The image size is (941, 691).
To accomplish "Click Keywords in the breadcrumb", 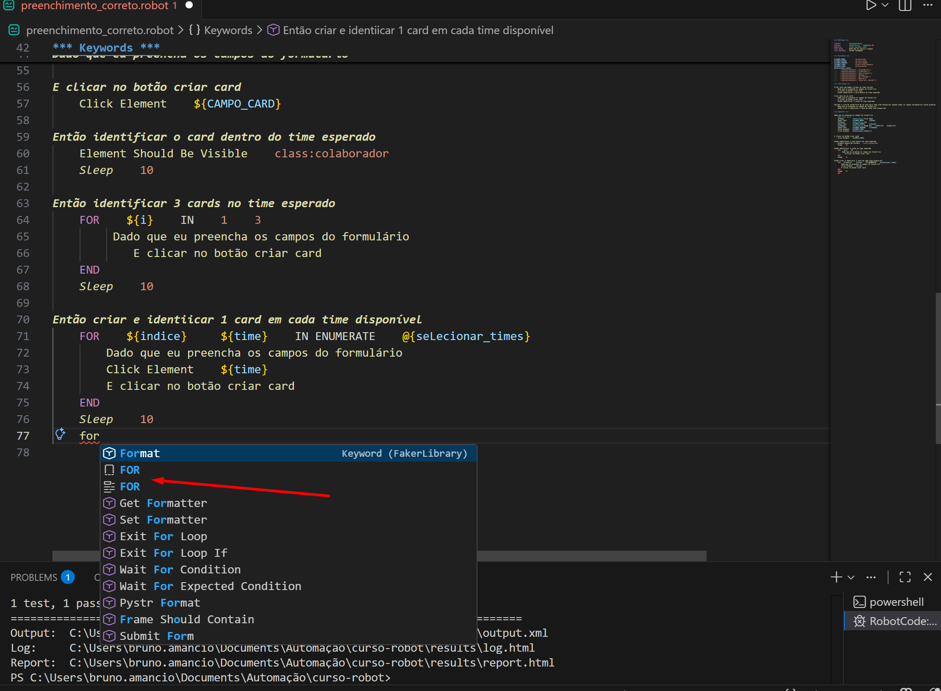I will [x=228, y=30].
